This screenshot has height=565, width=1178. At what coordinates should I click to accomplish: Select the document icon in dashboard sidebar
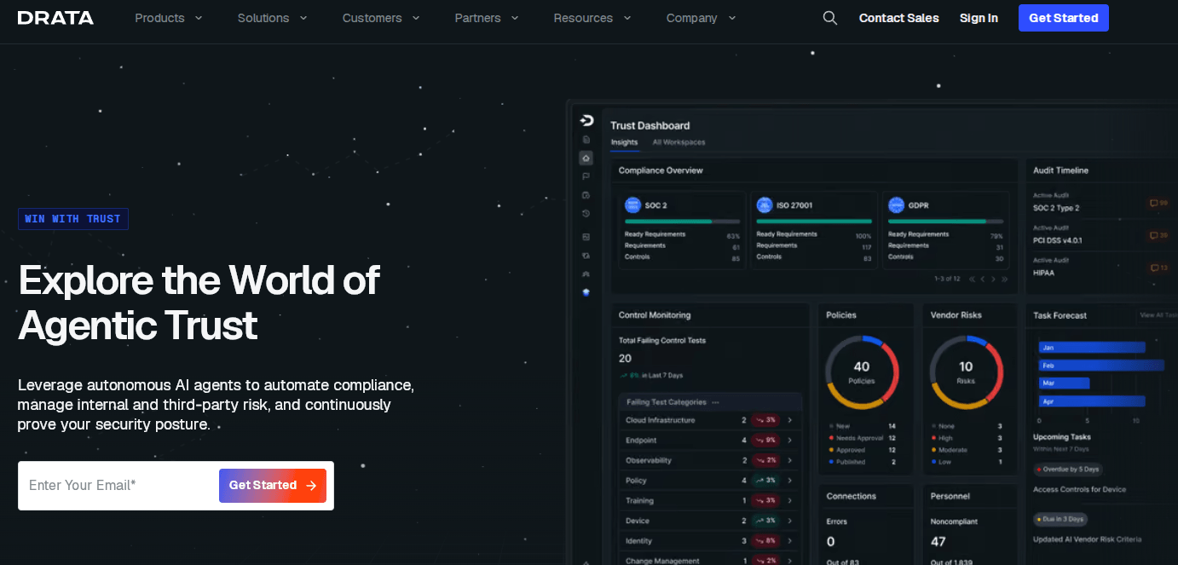tap(586, 139)
